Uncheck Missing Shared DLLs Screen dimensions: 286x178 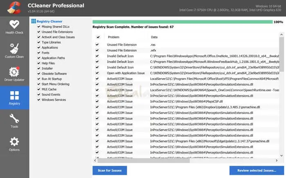39,26
